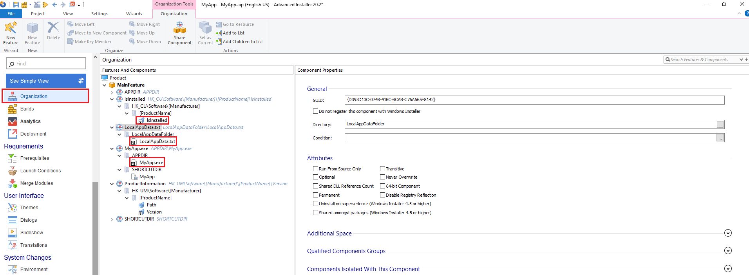Viewport: 749px width, 275px height.
Task: Expand the Additional Space section
Action: click(728, 233)
